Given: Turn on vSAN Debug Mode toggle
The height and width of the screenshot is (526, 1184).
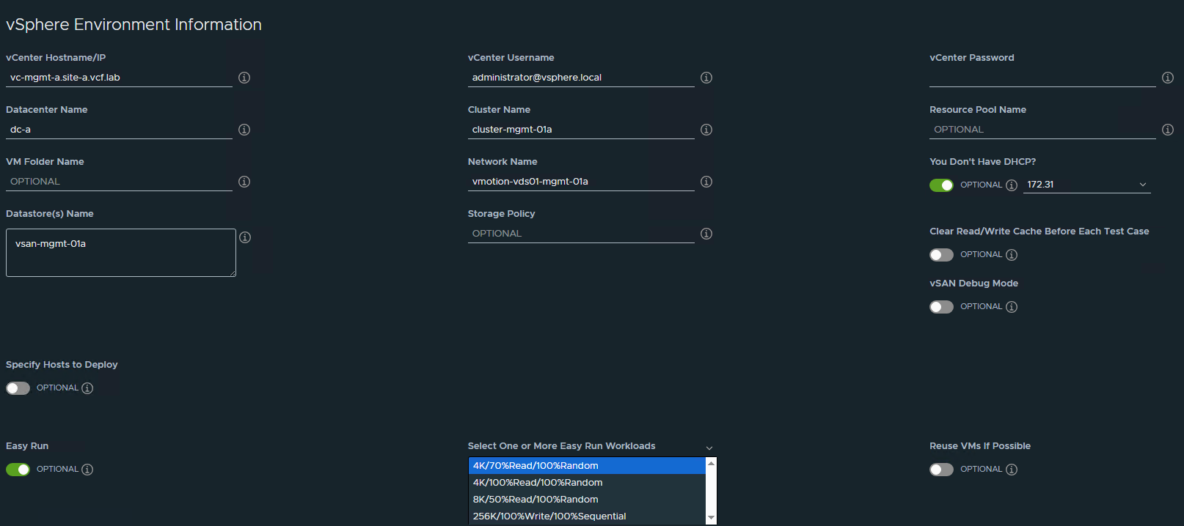Looking at the screenshot, I should click(x=941, y=307).
